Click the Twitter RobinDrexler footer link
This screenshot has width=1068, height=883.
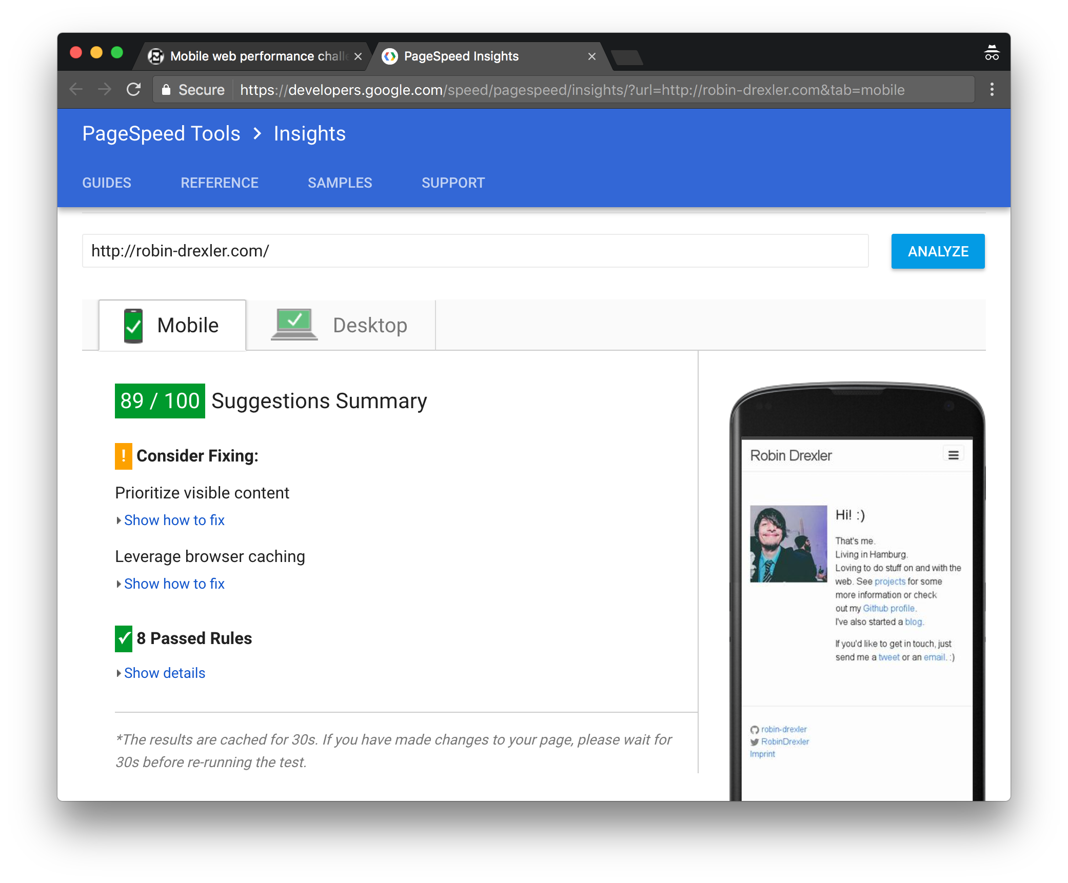(785, 742)
